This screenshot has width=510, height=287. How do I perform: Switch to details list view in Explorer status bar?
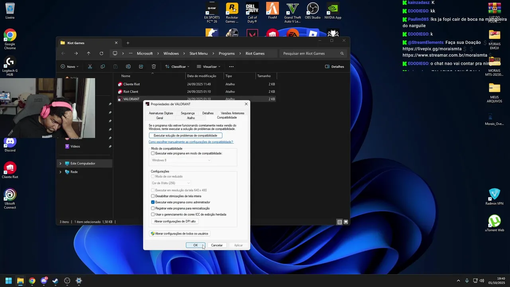coord(339,222)
